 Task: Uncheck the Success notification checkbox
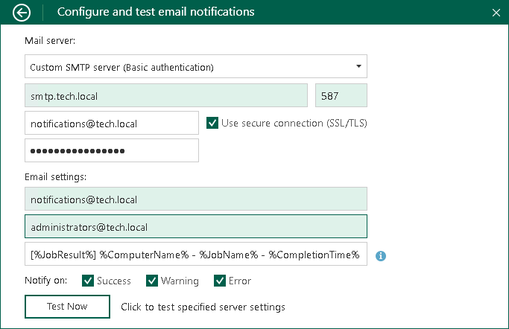tap(88, 281)
